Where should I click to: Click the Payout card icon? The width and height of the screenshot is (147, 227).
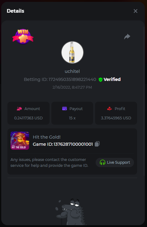click(x=64, y=109)
